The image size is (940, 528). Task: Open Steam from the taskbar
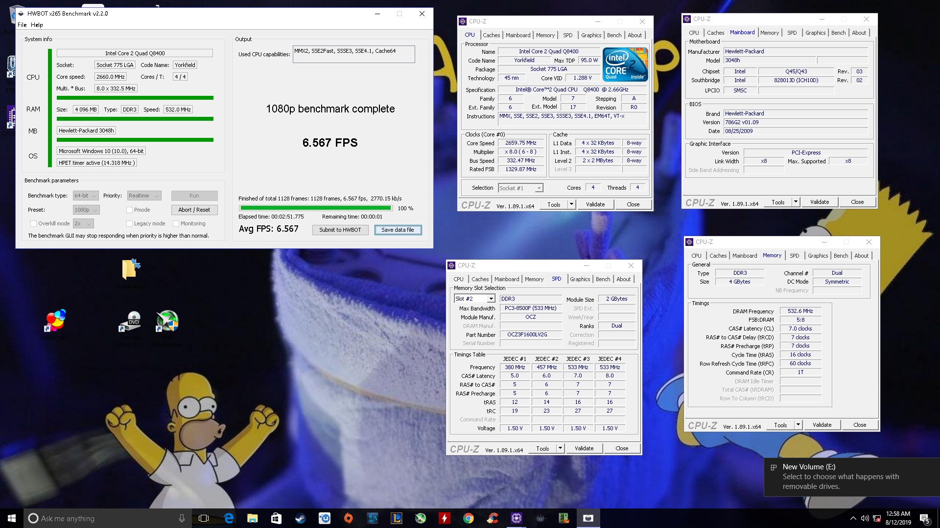tap(300, 518)
